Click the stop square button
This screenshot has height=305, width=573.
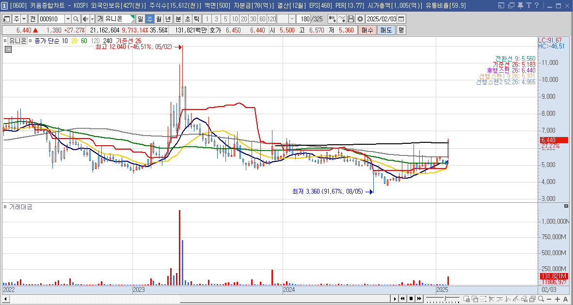[411, 299]
